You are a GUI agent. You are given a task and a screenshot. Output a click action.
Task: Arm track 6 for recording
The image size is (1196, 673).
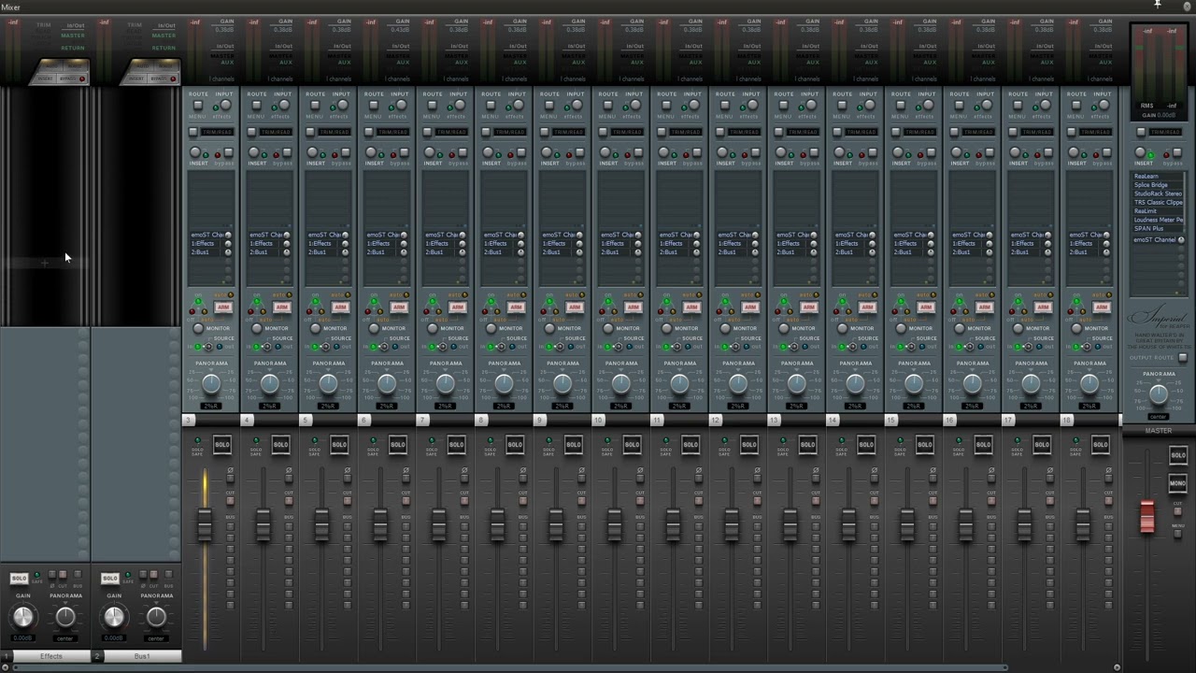pyautogui.click(x=399, y=307)
